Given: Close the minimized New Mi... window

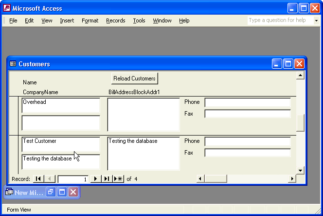Looking at the screenshot, I should coord(73,192).
